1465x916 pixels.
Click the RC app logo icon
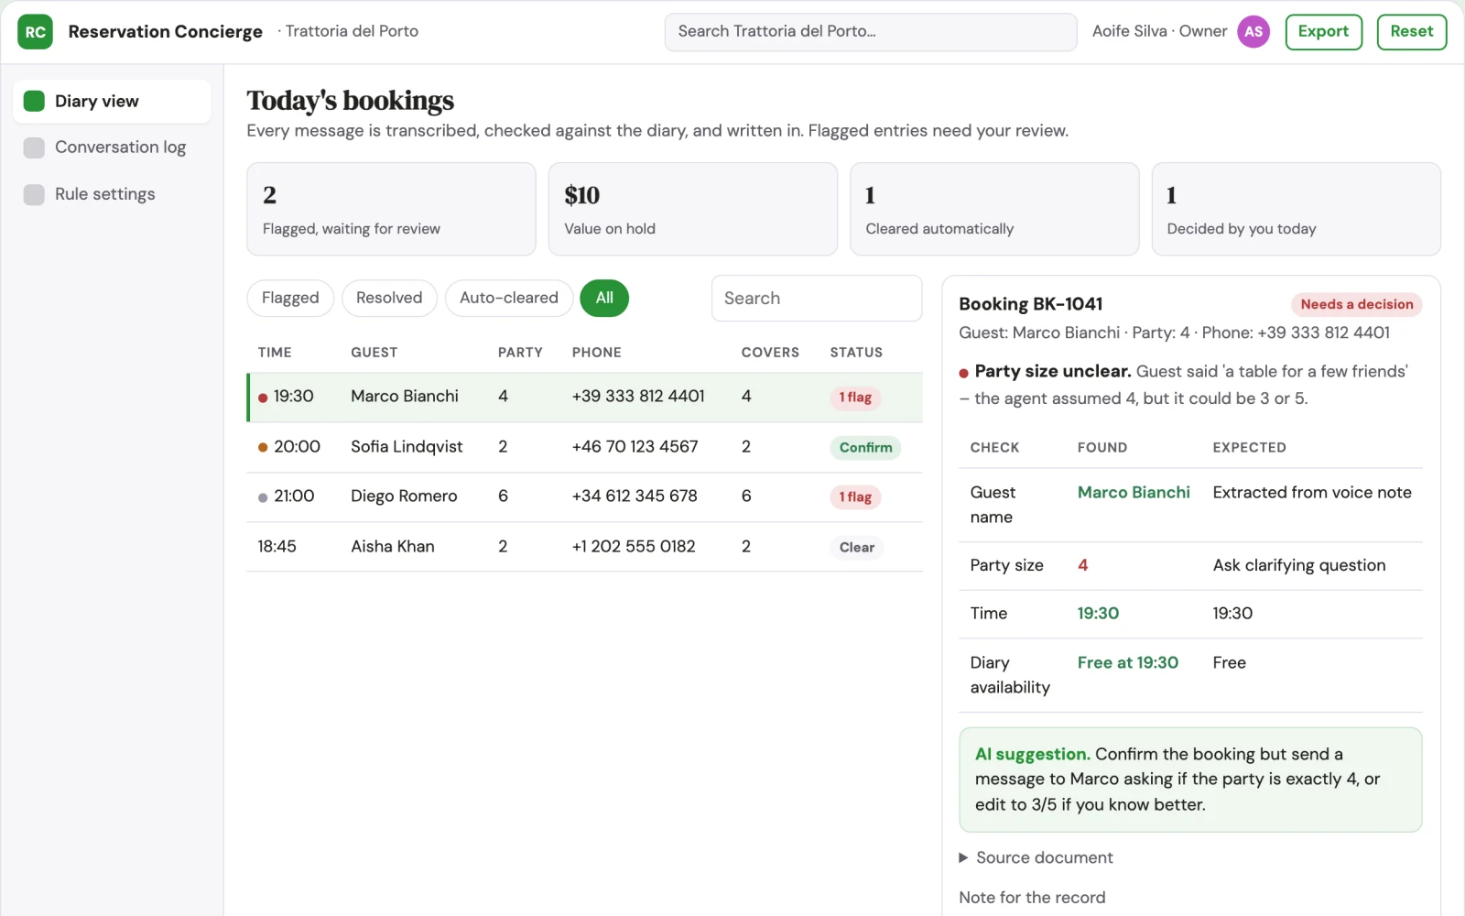click(35, 32)
